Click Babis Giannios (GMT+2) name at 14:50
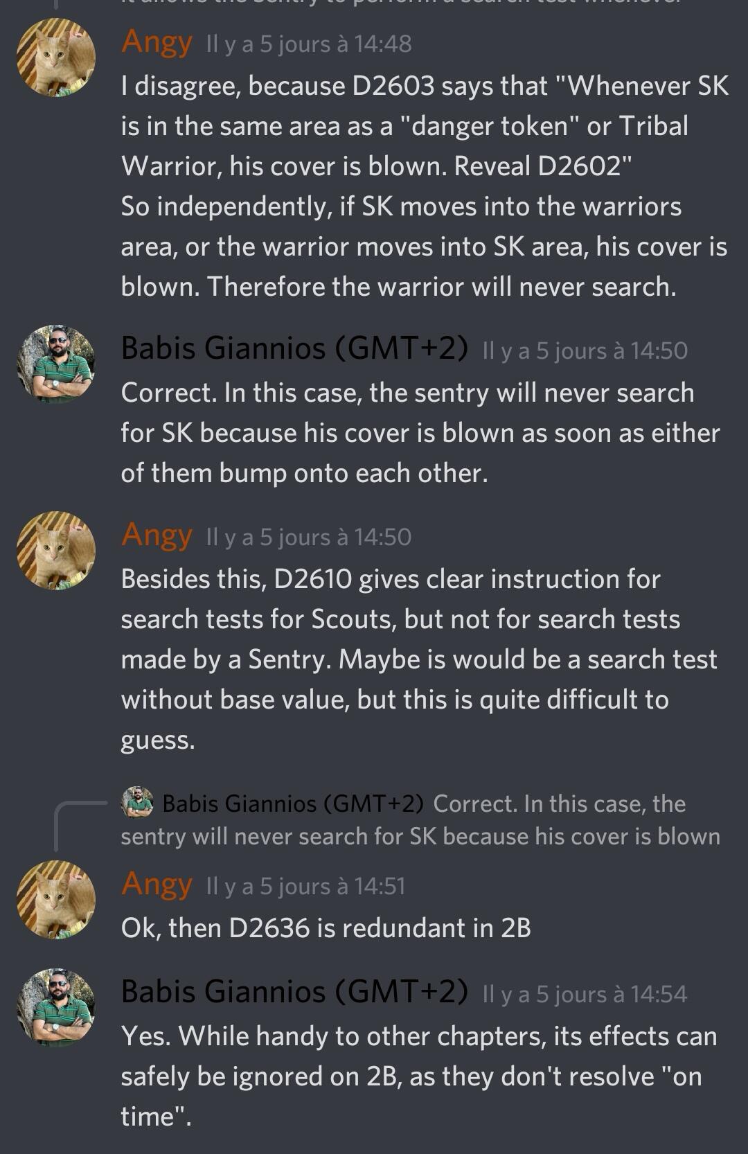748x1154 pixels. (294, 348)
